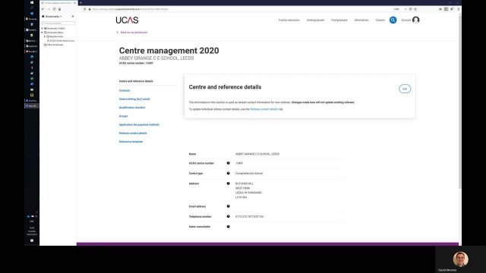486x273 pixels.
Task: Open Referee contact details in side menu
Action: point(133,133)
